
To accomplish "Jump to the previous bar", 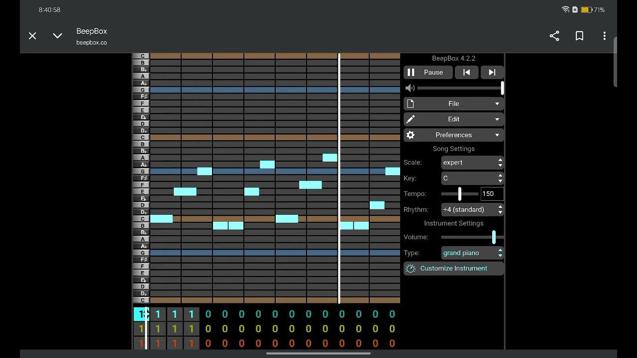I will [x=466, y=73].
